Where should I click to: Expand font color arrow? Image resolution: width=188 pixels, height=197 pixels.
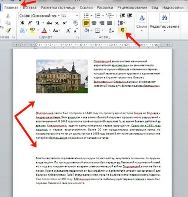(x=49, y=31)
